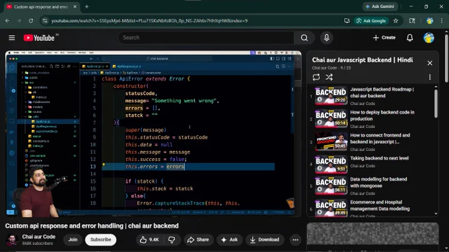Image resolution: width=449 pixels, height=252 pixels.
Task: Share the video
Action: coord(198,239)
